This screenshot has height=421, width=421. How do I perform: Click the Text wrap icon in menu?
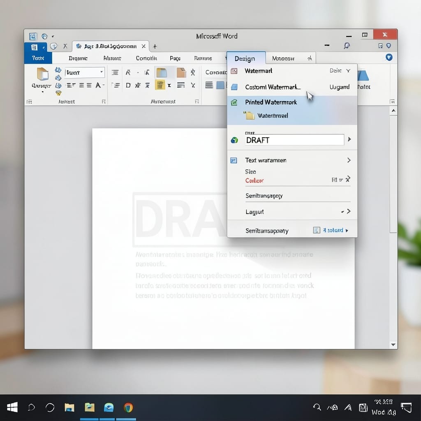(x=234, y=161)
